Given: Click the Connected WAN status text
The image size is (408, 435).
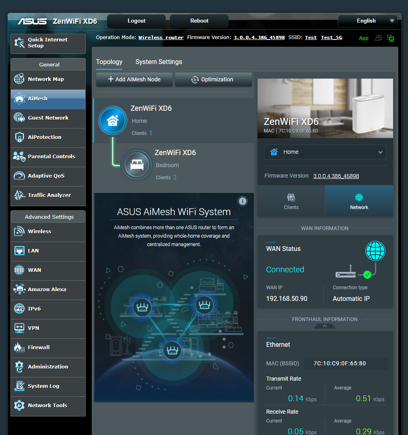Looking at the screenshot, I should 285,269.
